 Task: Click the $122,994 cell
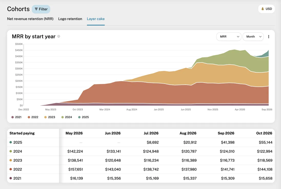point(265,151)
